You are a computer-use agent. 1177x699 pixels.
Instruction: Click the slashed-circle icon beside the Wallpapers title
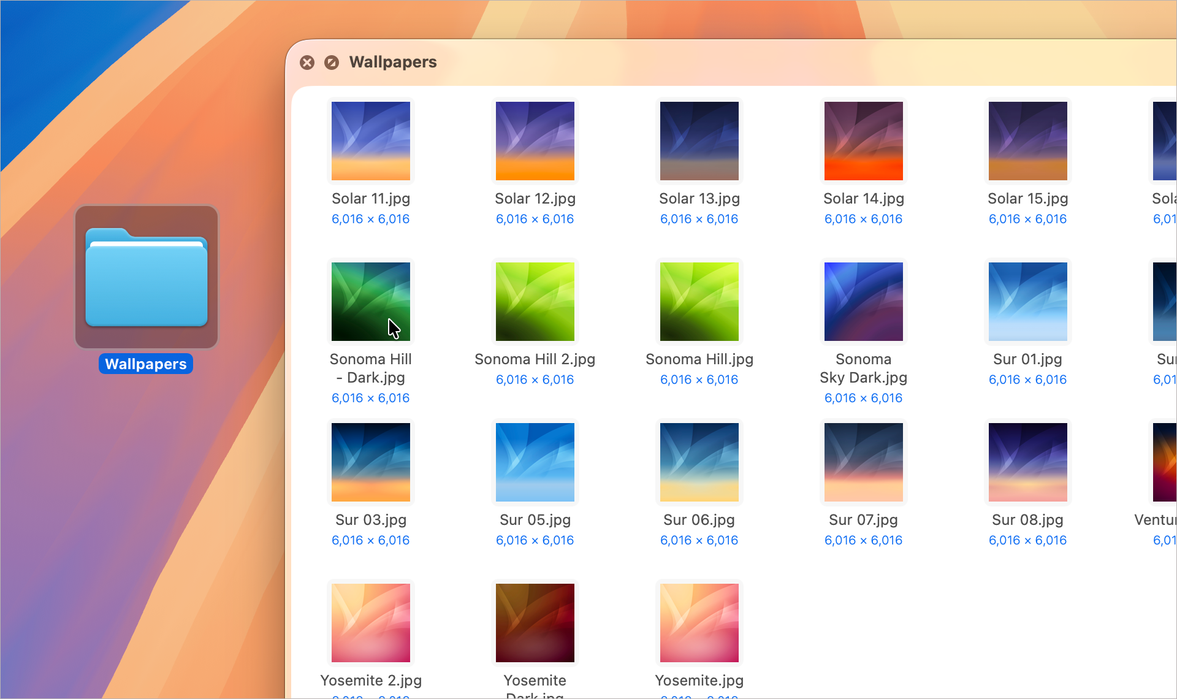click(332, 63)
